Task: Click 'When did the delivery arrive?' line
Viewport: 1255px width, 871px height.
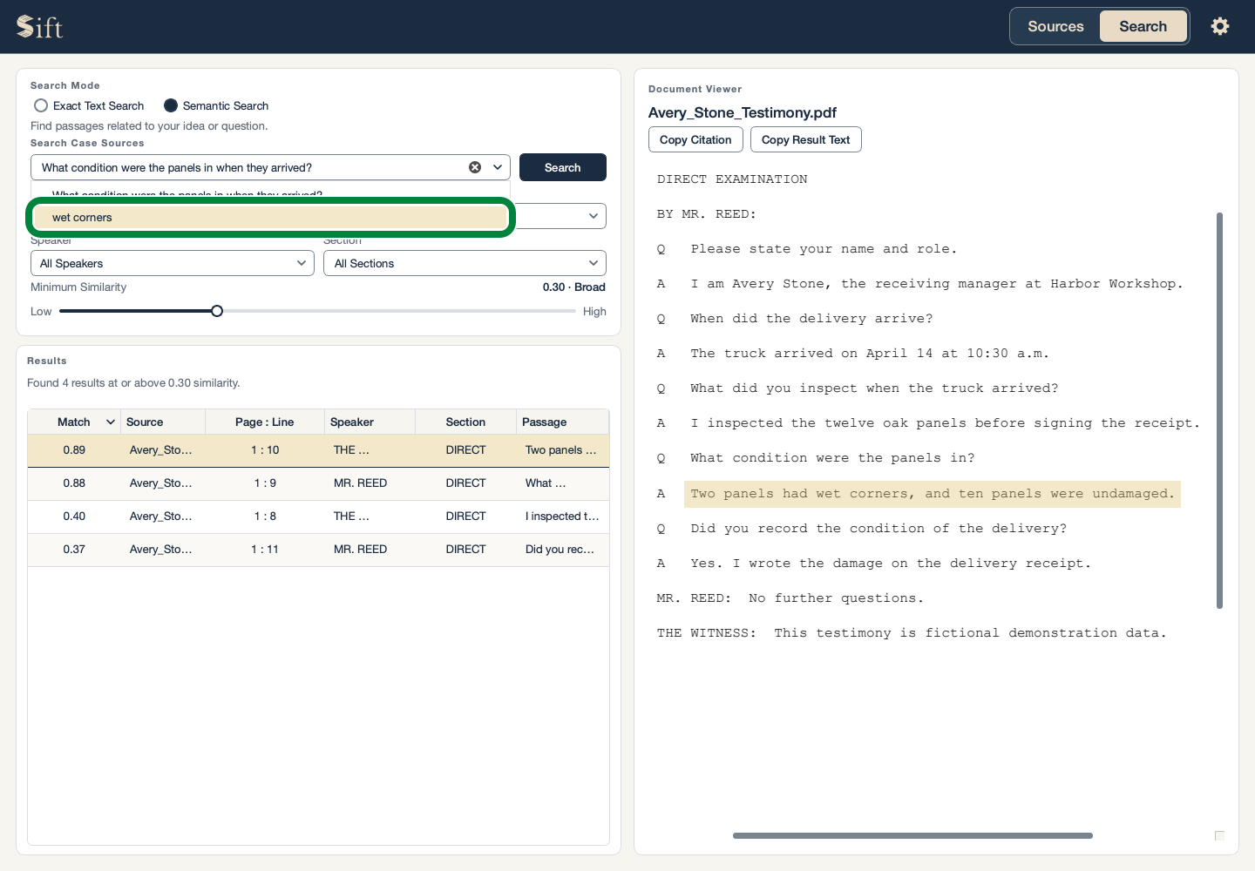Action: click(811, 319)
